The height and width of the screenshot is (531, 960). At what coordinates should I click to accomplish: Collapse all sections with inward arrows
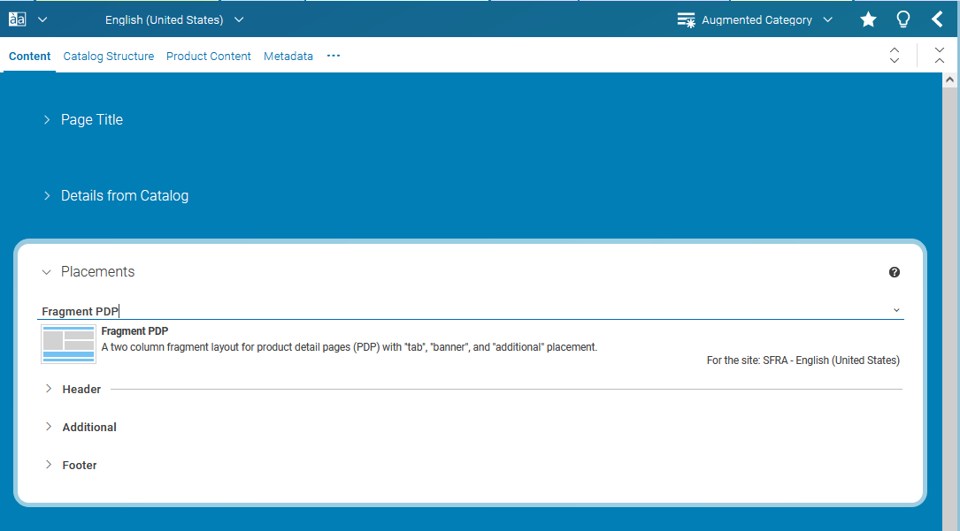939,56
